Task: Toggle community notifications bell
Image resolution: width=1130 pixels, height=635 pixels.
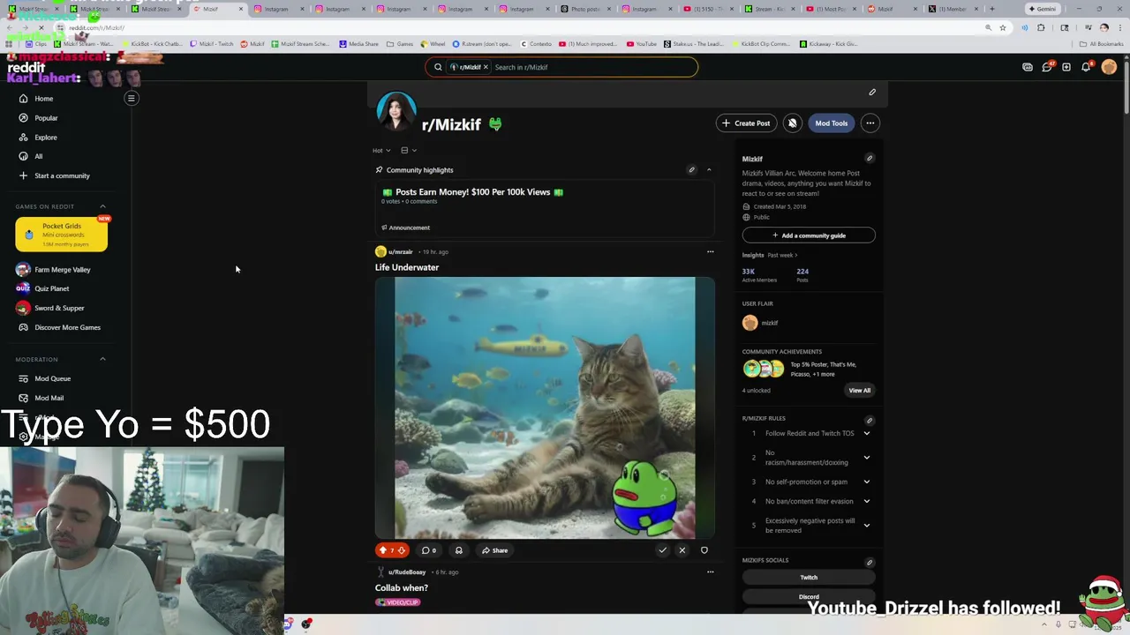Action: coord(792,123)
